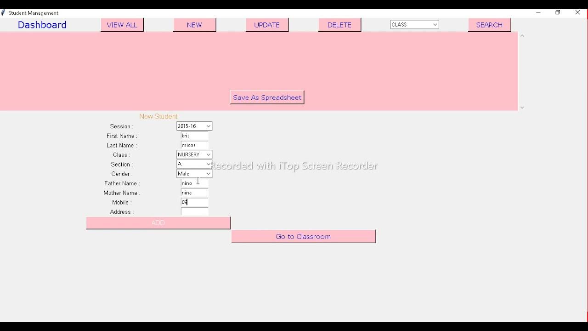
Task: Save the list as spreadsheet
Action: click(x=267, y=97)
